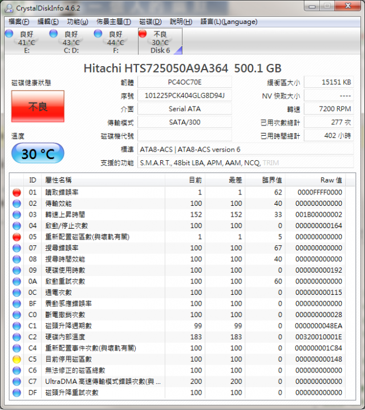
Task: Click the CrystalDiskInfo title bar icon
Action: (9, 8)
